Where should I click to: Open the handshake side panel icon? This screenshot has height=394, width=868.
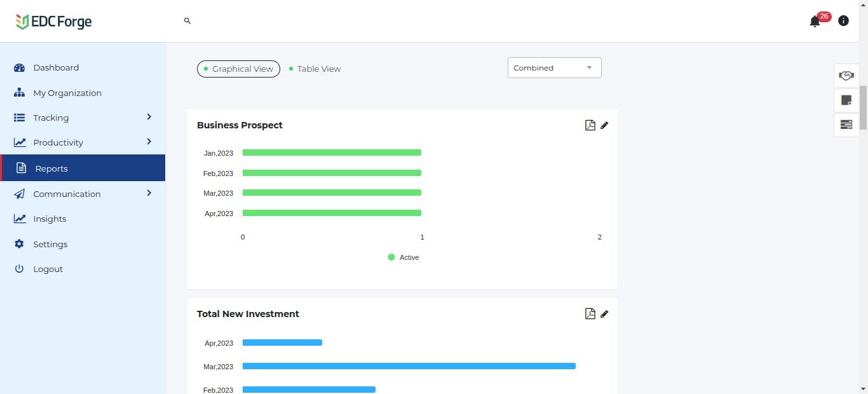point(846,76)
